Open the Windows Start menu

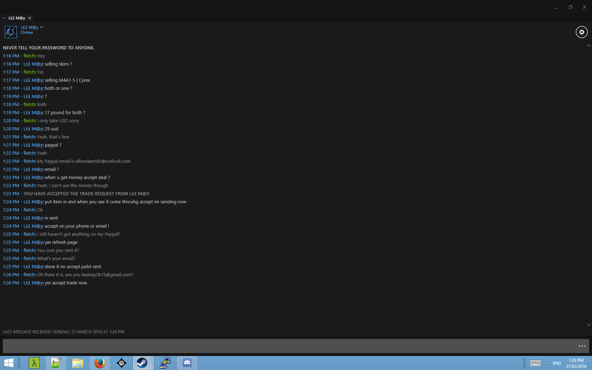coord(8,363)
